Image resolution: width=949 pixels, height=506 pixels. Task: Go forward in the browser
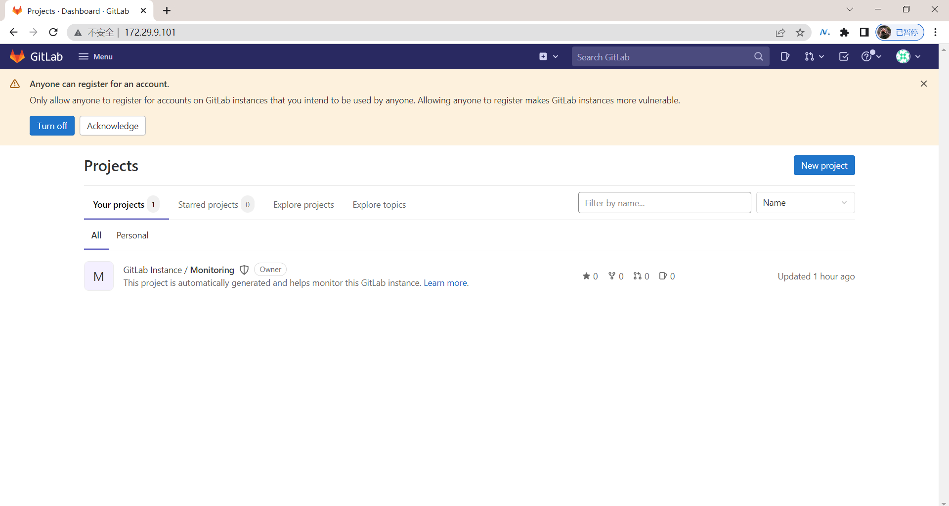coord(33,32)
